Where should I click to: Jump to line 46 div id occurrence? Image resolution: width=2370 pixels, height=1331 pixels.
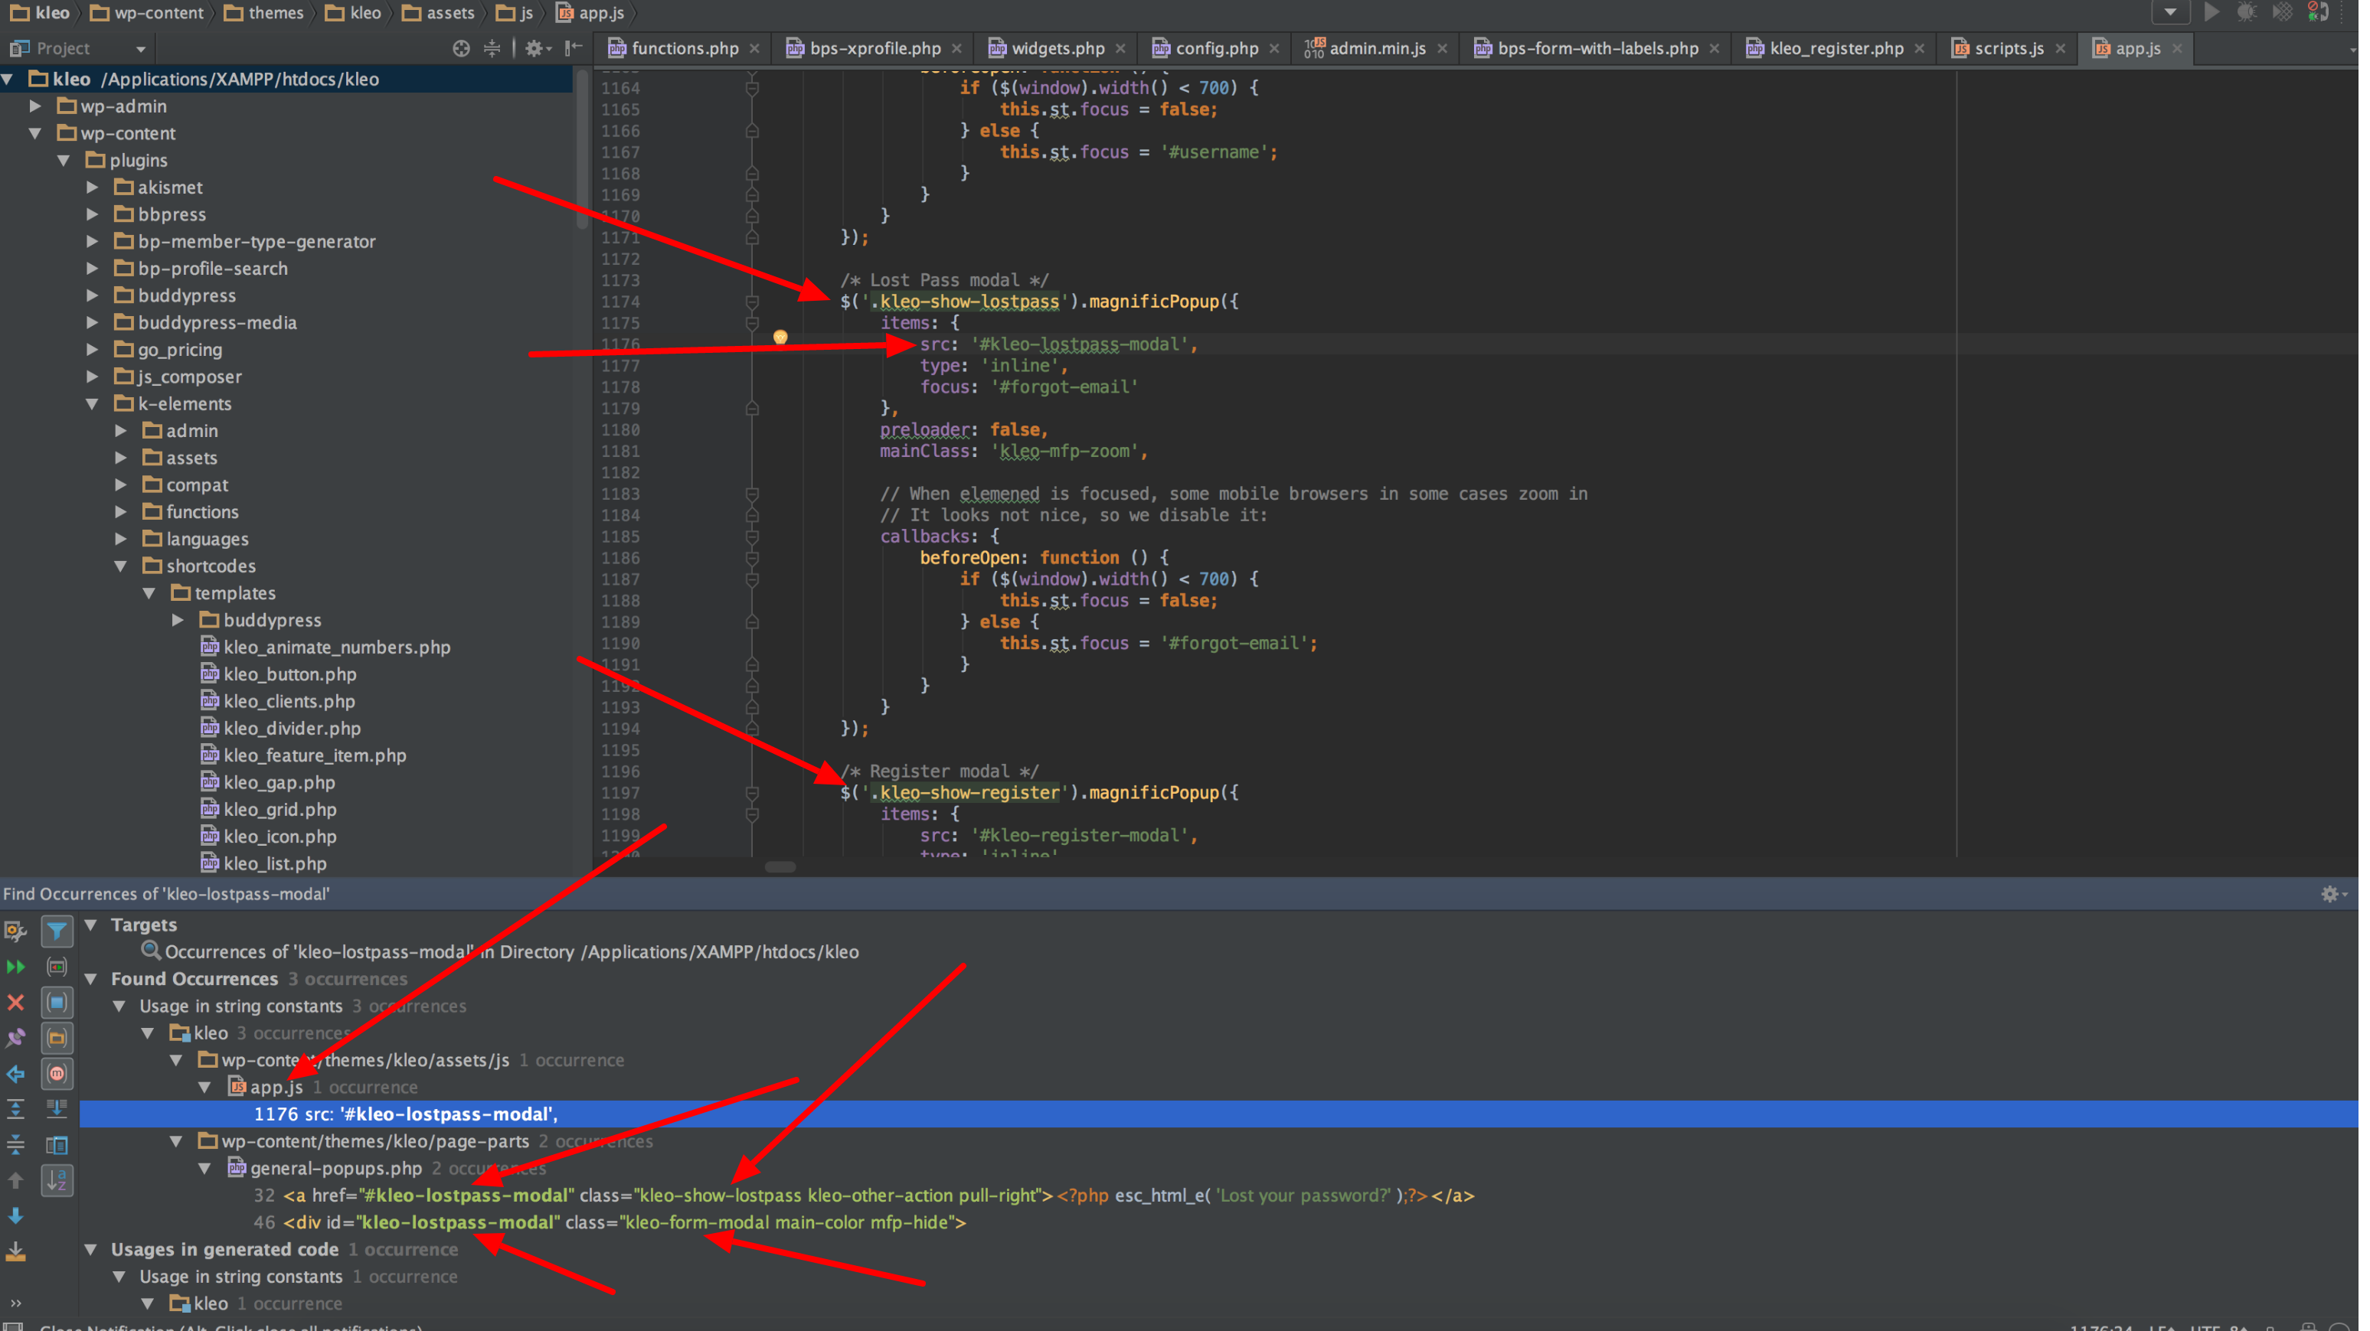(610, 1222)
